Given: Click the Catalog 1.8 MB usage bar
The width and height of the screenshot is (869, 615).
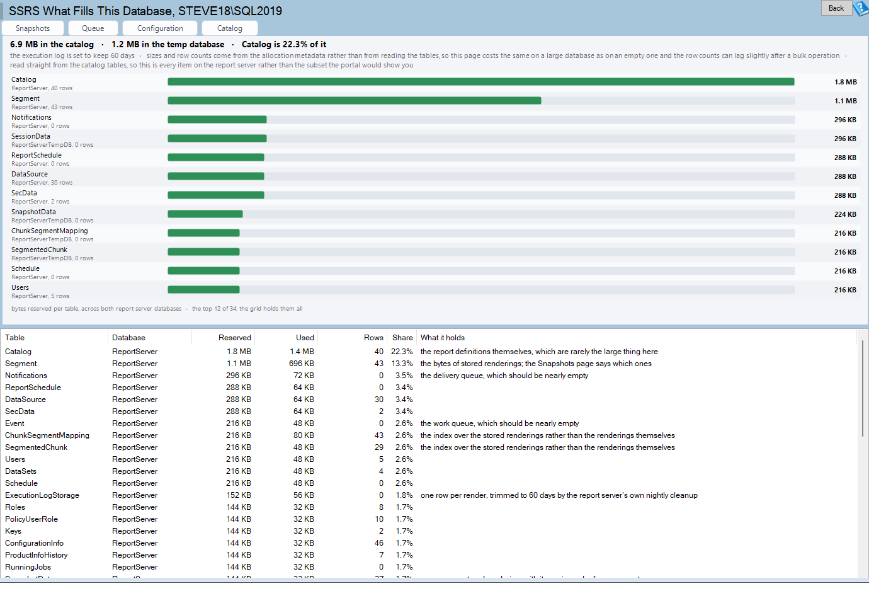Looking at the screenshot, I should pyautogui.click(x=481, y=82).
